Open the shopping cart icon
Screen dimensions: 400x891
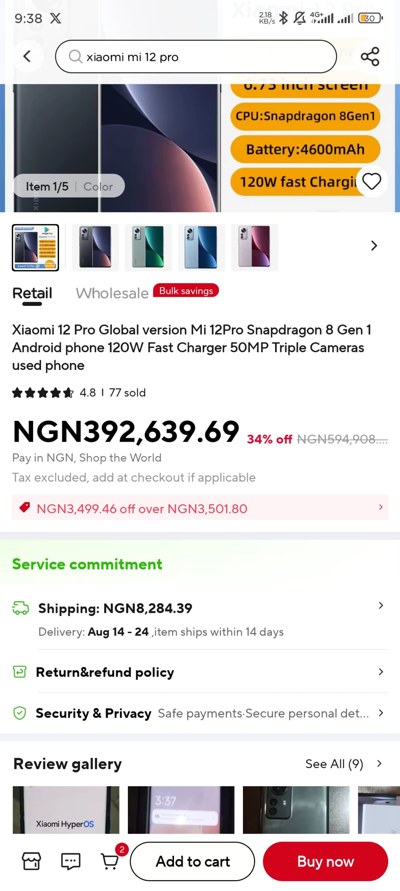110,861
